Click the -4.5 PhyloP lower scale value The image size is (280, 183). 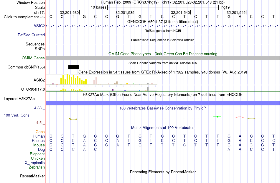[x=38, y=123]
